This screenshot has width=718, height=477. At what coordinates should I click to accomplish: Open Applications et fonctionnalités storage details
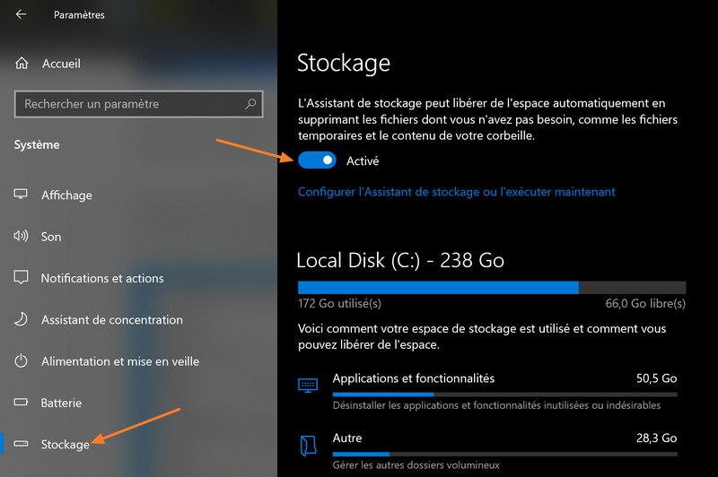[413, 378]
